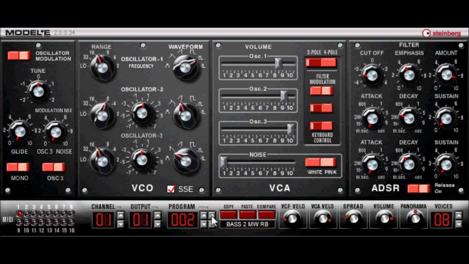
Task: Flip the 2-Pole 4-Pole filter switch
Action: tap(321, 63)
